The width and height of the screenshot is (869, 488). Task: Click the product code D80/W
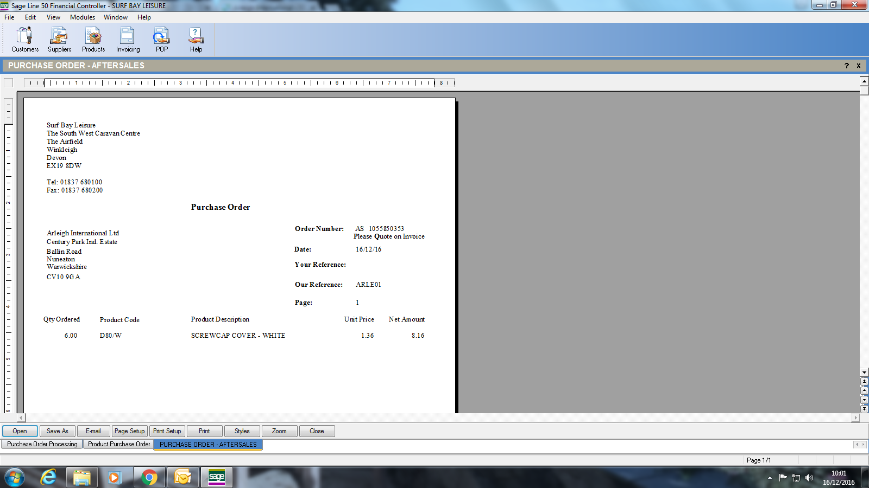[x=111, y=336]
